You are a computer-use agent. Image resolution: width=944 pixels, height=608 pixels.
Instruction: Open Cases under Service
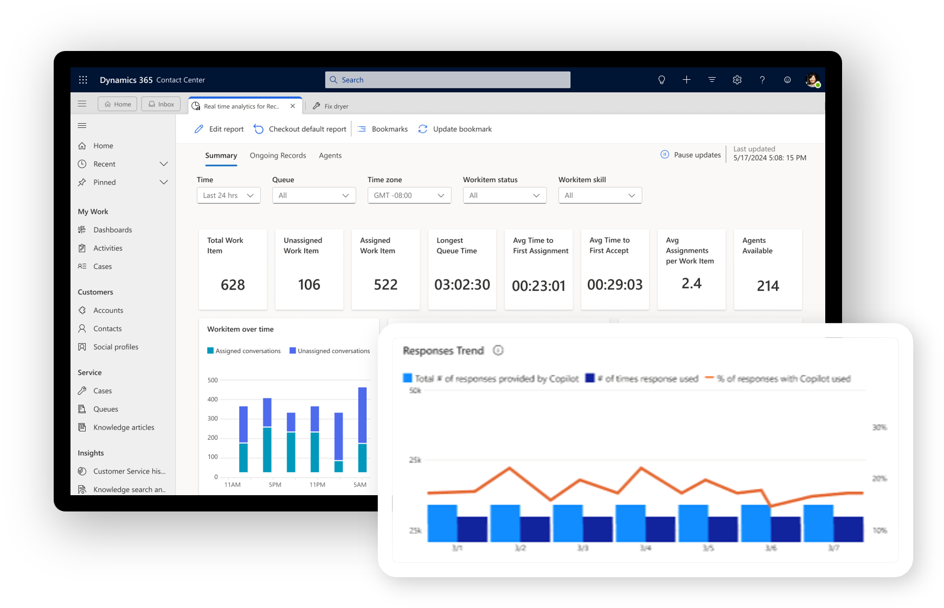[102, 391]
